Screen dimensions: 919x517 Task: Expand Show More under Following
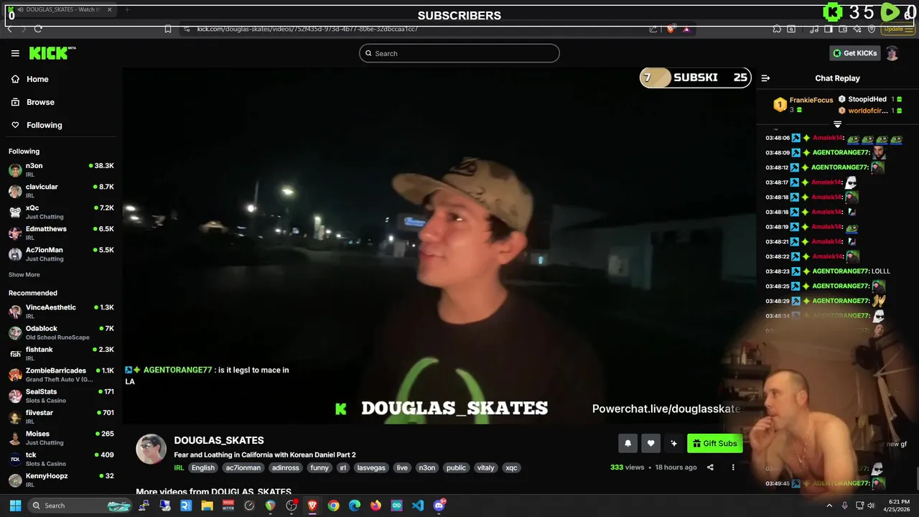click(x=24, y=275)
